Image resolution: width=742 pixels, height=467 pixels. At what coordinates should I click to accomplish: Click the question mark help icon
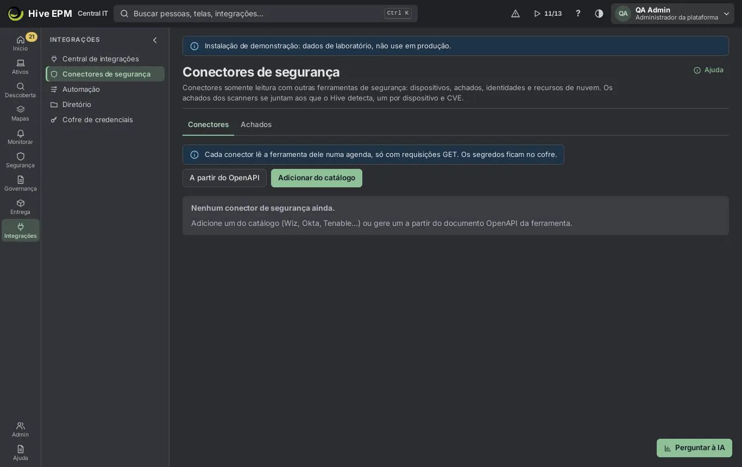[578, 14]
